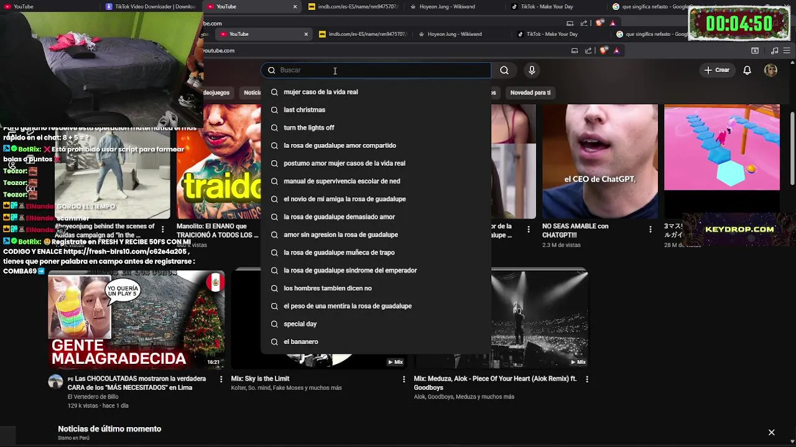The width and height of the screenshot is (796, 447).
Task: Open Mix: Meduza, Alok - Piece Of Your Heart title
Action: 496,383
